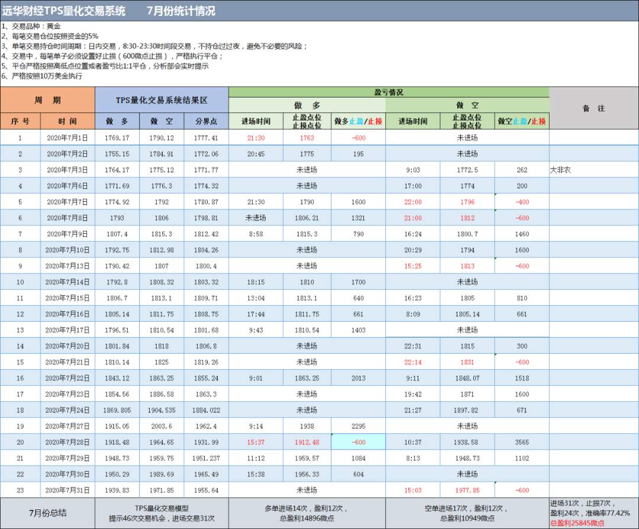Click the 7月份总结 summary cell
Image resolution: width=639 pixels, height=529 pixels.
[x=48, y=513]
